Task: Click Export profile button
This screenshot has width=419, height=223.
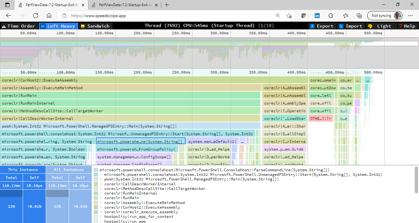Action: tap(322, 26)
